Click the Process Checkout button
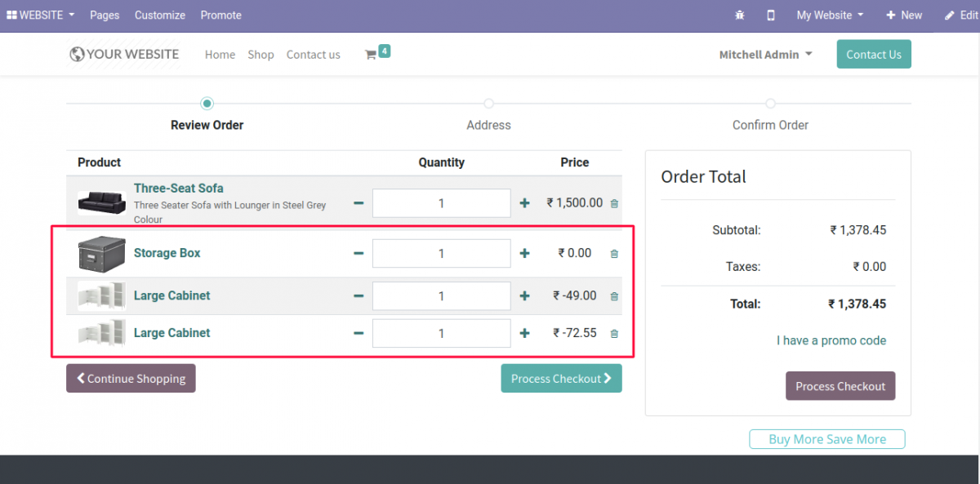Image resolution: width=980 pixels, height=484 pixels. pyautogui.click(x=561, y=378)
